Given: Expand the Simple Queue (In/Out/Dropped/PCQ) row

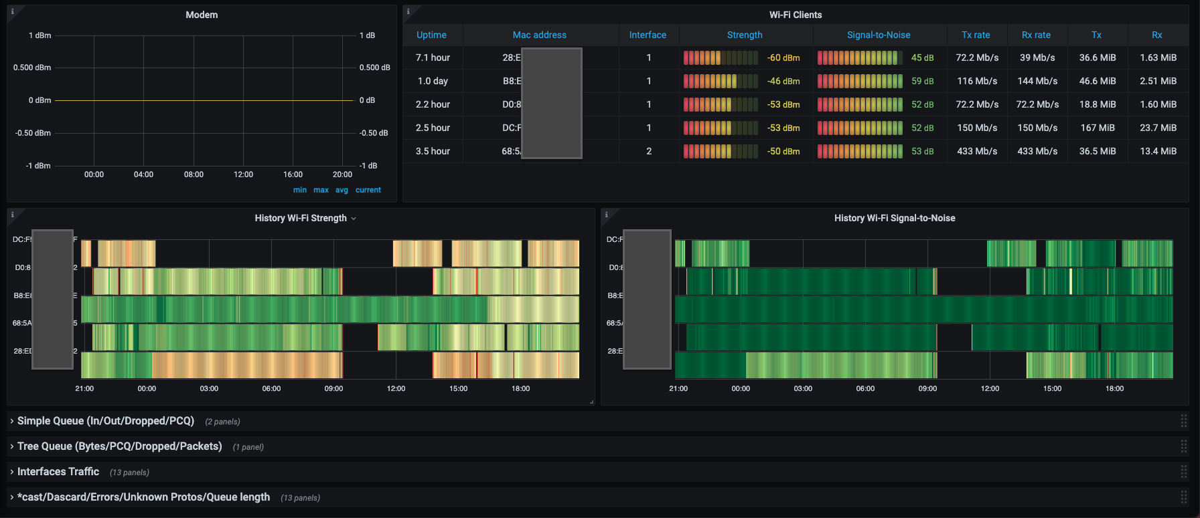Looking at the screenshot, I should 105,421.
